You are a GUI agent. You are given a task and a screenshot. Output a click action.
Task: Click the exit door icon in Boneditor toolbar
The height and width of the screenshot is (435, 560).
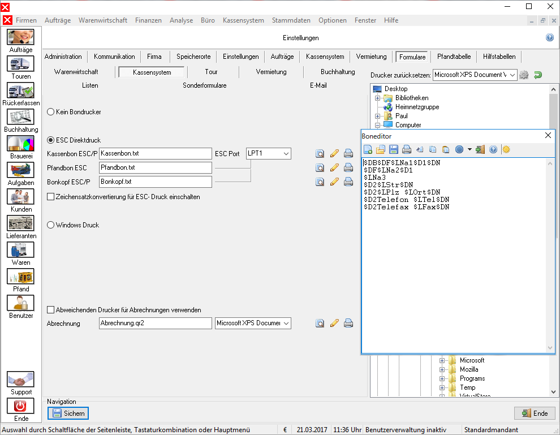click(x=480, y=150)
